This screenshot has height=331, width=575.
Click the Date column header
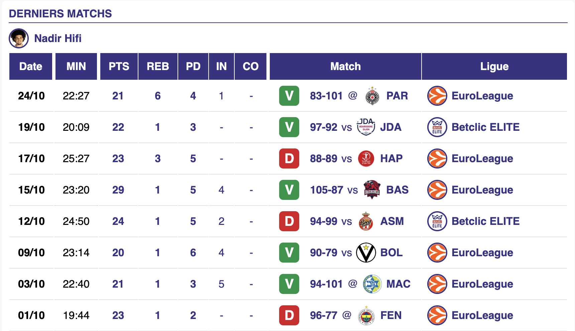point(31,66)
